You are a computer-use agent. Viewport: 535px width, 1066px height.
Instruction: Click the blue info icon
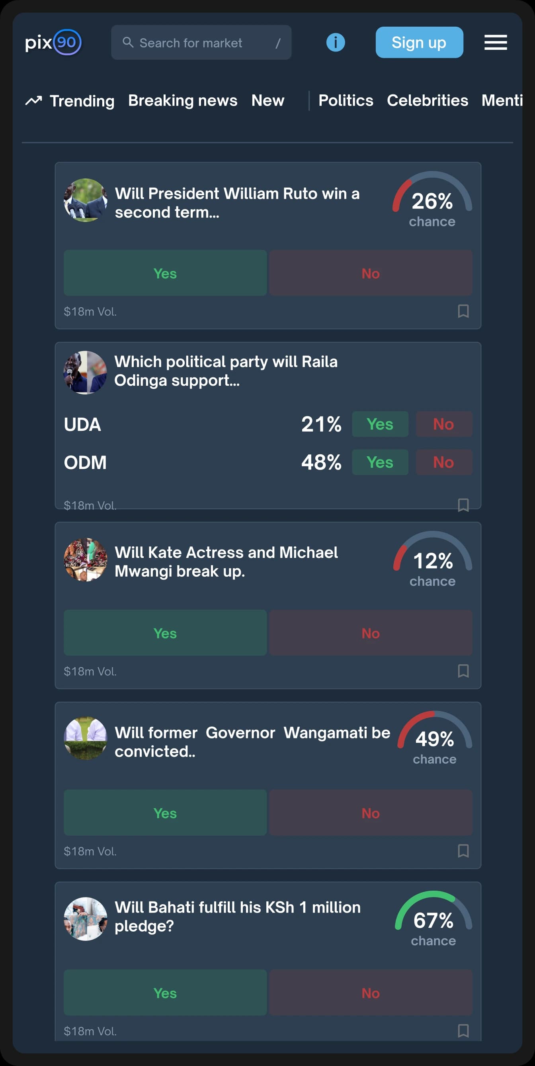pos(335,42)
